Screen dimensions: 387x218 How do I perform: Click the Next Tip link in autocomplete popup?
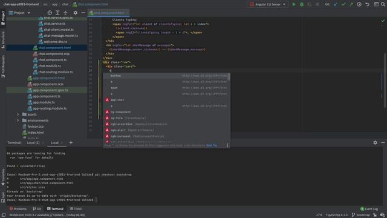[212, 145]
